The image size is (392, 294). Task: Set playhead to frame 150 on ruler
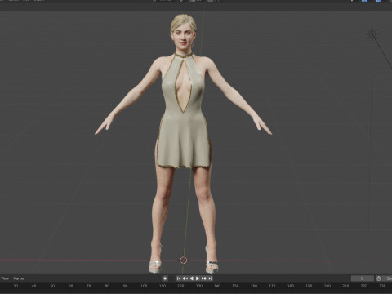235,286
